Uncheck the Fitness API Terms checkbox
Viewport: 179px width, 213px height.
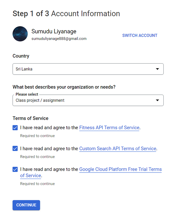[15, 128]
